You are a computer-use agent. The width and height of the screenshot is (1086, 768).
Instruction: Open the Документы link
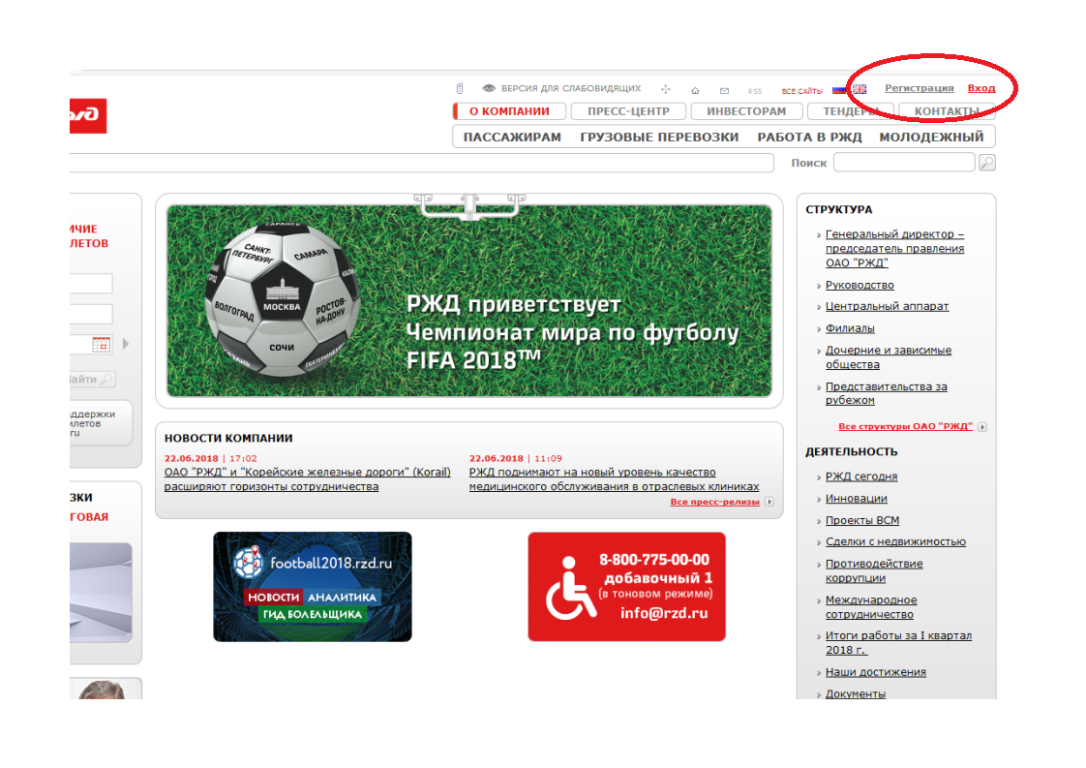pos(856,693)
